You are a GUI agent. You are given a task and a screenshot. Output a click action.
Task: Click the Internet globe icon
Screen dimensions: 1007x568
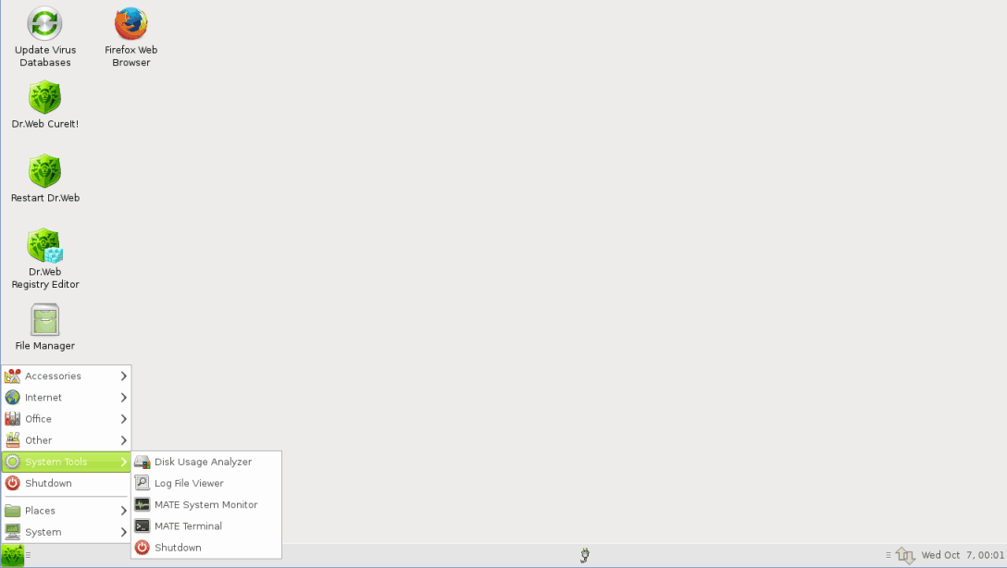[12, 397]
